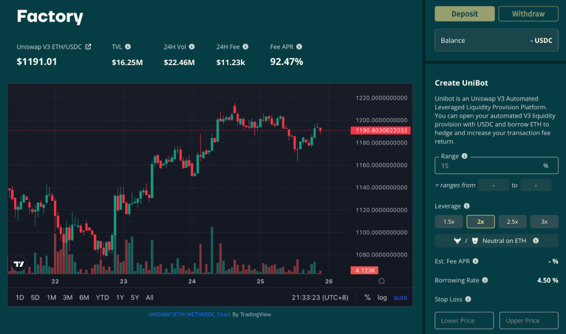Click the ranges from lower value box

pyautogui.click(x=494, y=185)
